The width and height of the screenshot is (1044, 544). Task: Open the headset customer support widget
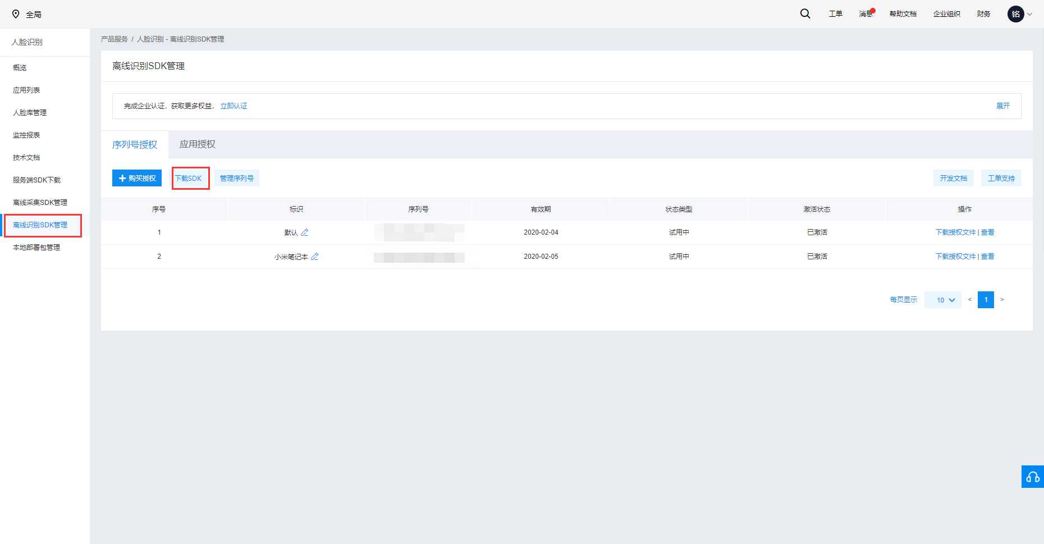point(1033,477)
